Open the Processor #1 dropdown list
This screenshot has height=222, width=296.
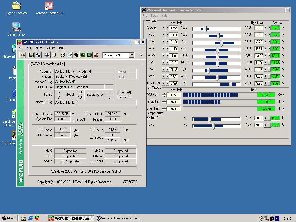pos(132,55)
